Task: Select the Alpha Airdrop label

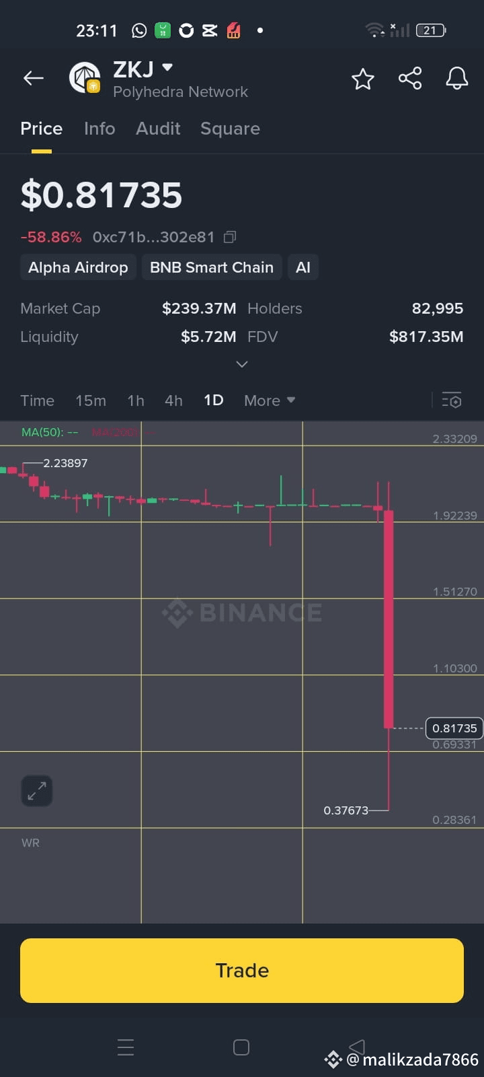Action: coord(78,267)
